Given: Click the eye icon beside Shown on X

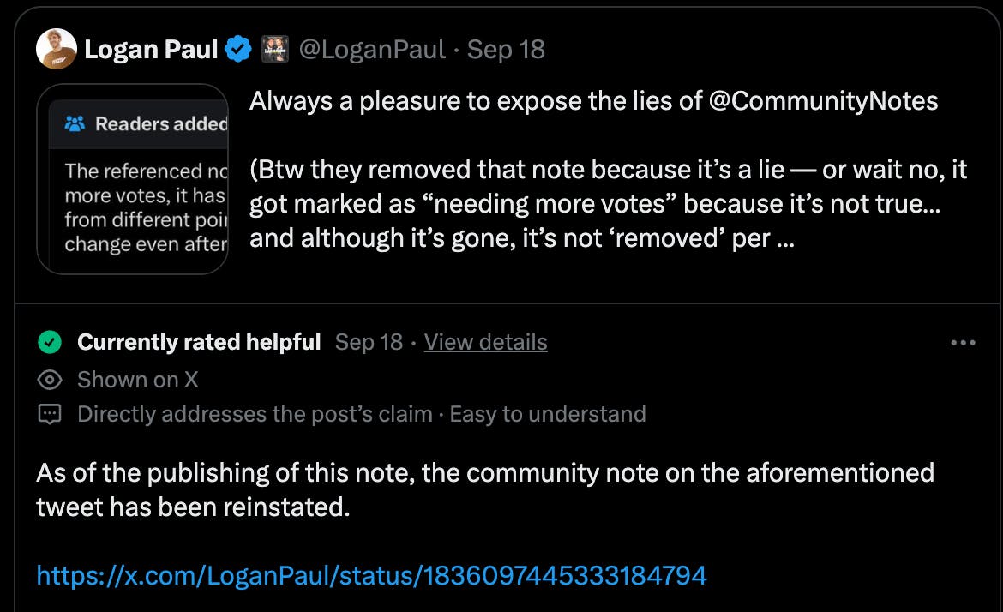Looking at the screenshot, I should point(50,380).
